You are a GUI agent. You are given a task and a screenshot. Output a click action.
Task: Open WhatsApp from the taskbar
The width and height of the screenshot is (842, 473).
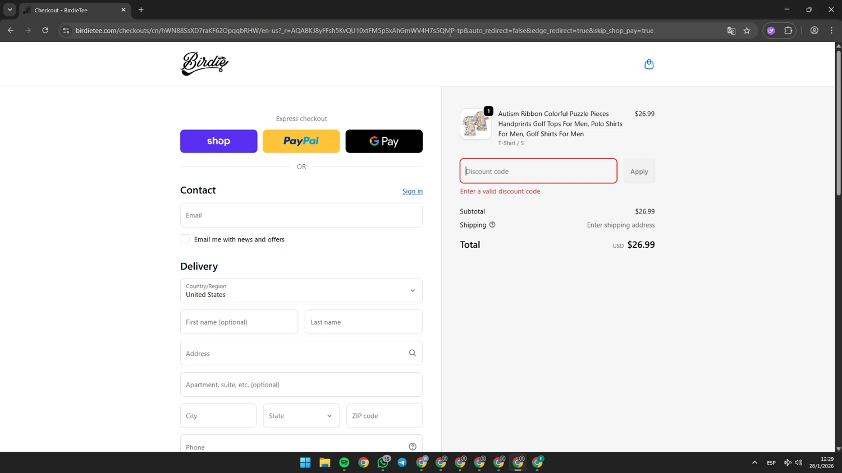click(383, 462)
